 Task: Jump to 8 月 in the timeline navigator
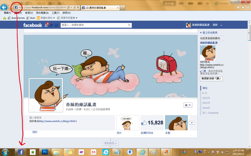[205, 93]
